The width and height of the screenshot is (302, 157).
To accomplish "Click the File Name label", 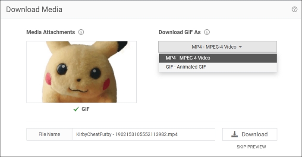I will pyautogui.click(x=49, y=134).
